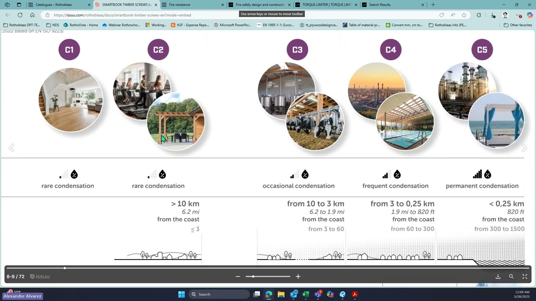Image resolution: width=536 pixels, height=301 pixels.
Task: Switch to Fire safety design and construction tab
Action: point(260,5)
